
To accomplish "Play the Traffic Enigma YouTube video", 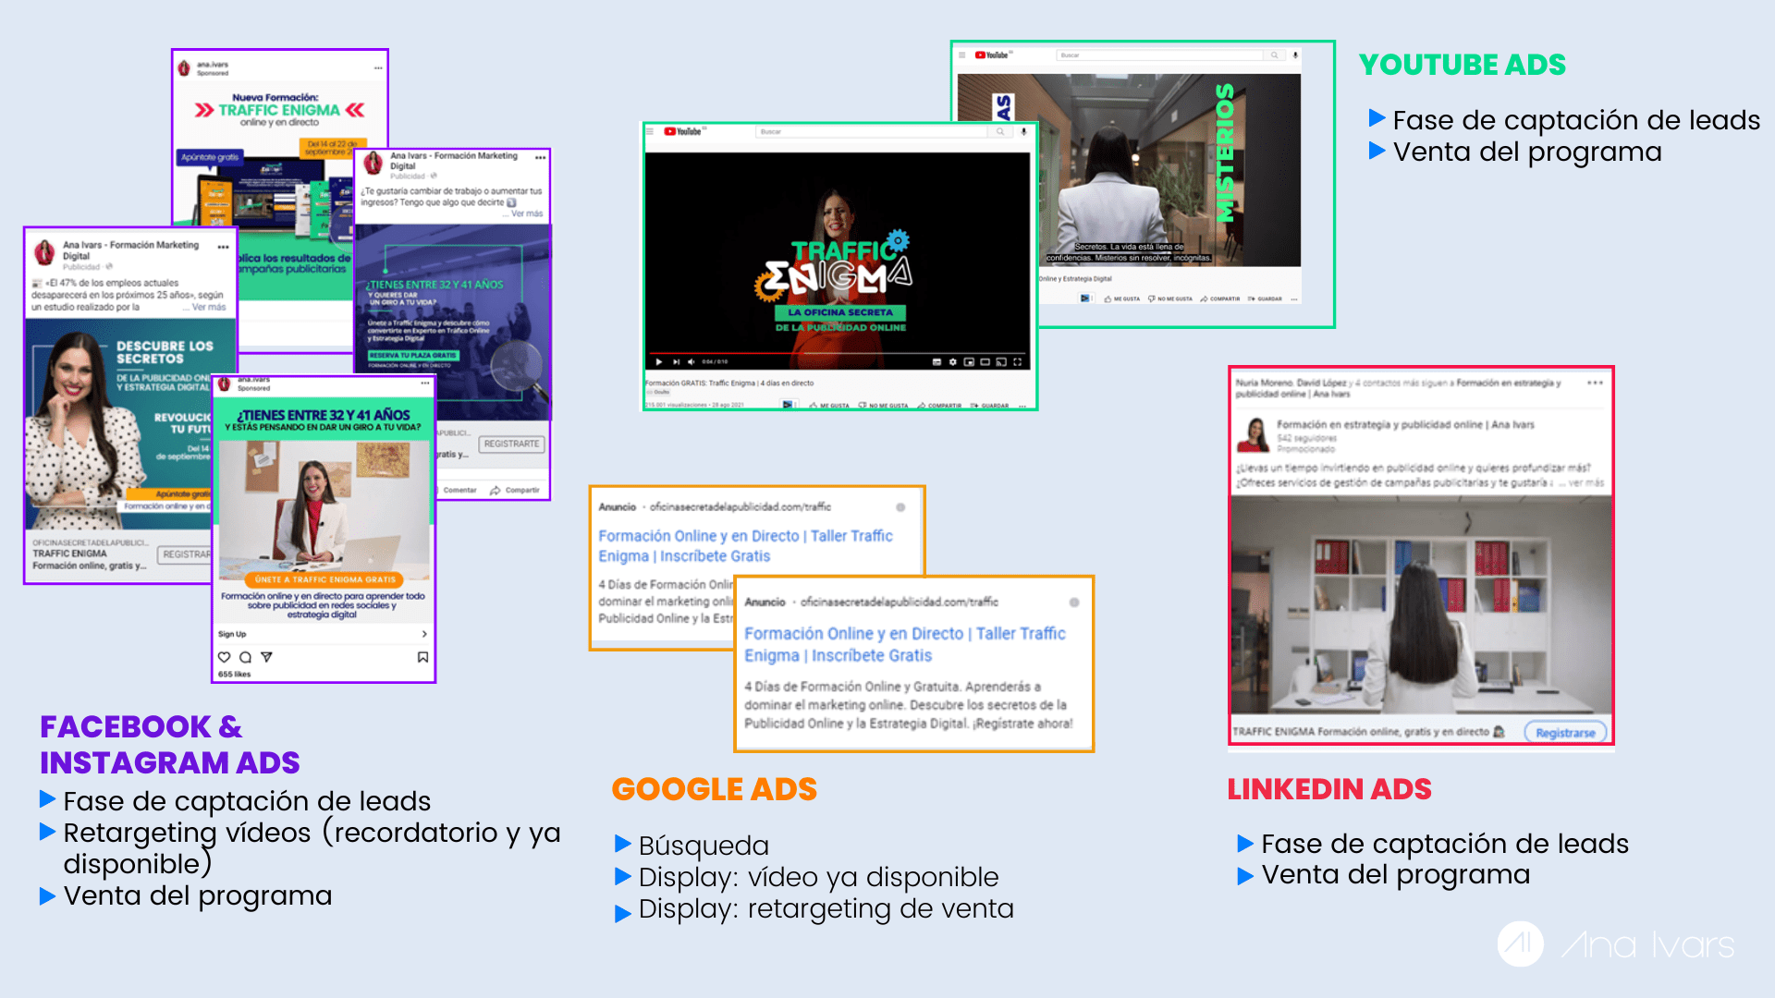I will pos(659,361).
